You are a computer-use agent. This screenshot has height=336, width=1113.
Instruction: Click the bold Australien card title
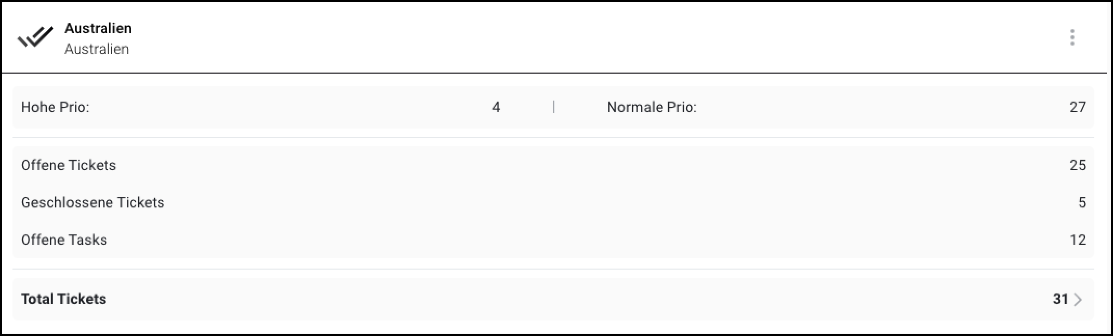(98, 29)
